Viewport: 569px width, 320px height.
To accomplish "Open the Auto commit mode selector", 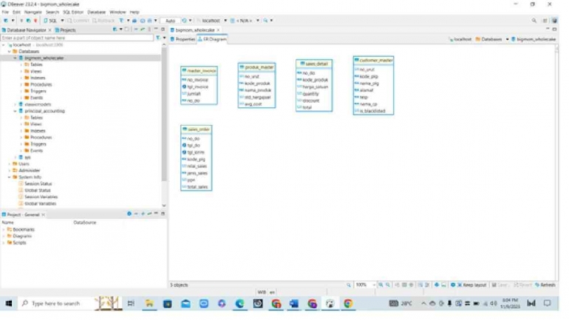I will point(170,21).
